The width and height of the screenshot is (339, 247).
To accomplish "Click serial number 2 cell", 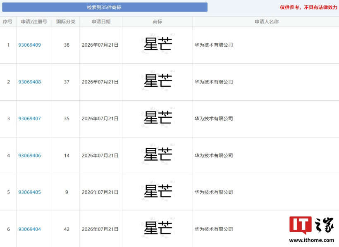I will pyautogui.click(x=8, y=82).
